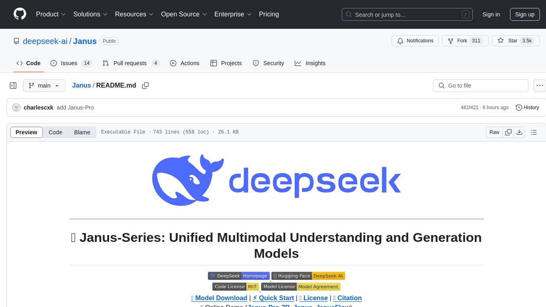This screenshot has width=546, height=307.
Task: Expand the file tree side panel
Action: click(13, 86)
